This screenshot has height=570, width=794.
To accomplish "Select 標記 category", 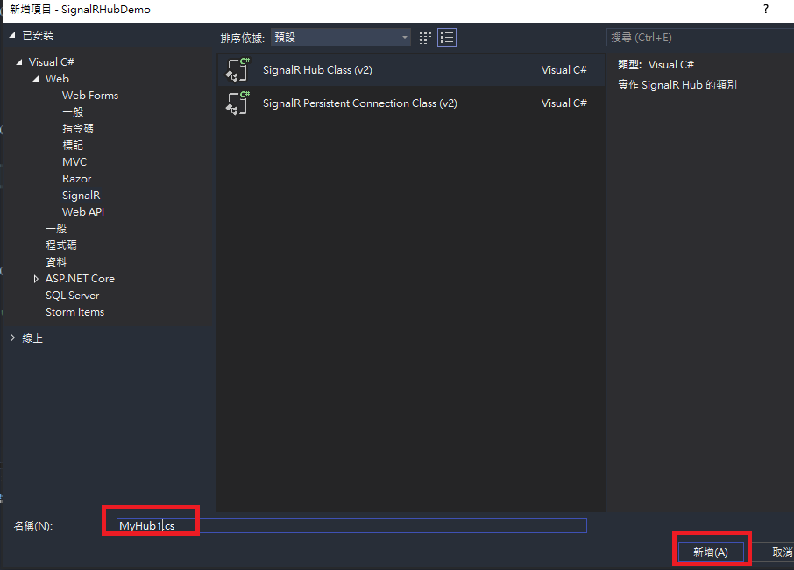I will coord(73,146).
